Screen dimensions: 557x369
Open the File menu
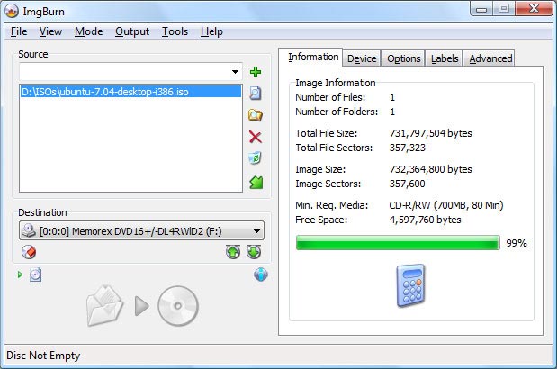(x=19, y=31)
